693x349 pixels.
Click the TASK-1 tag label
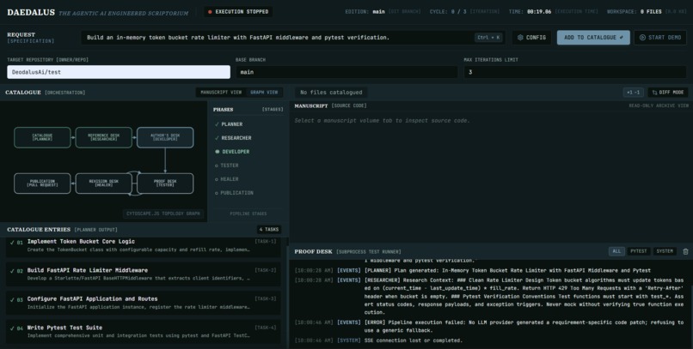point(266,242)
